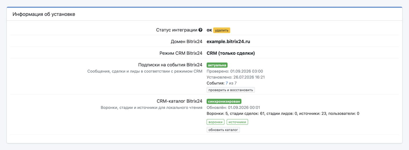Click the "Воронки: 5, стадии сделок: 61" summary line
409x150 pixels.
coord(283,113)
